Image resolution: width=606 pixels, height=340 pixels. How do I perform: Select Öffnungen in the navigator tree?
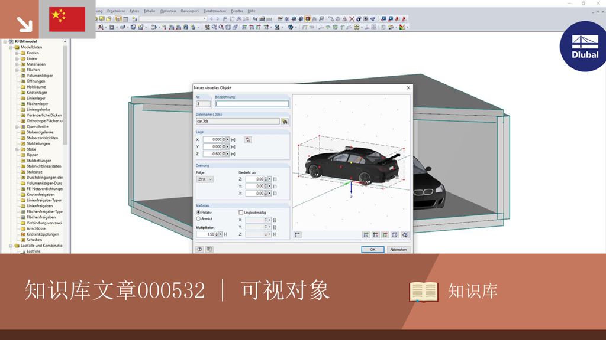(x=36, y=81)
